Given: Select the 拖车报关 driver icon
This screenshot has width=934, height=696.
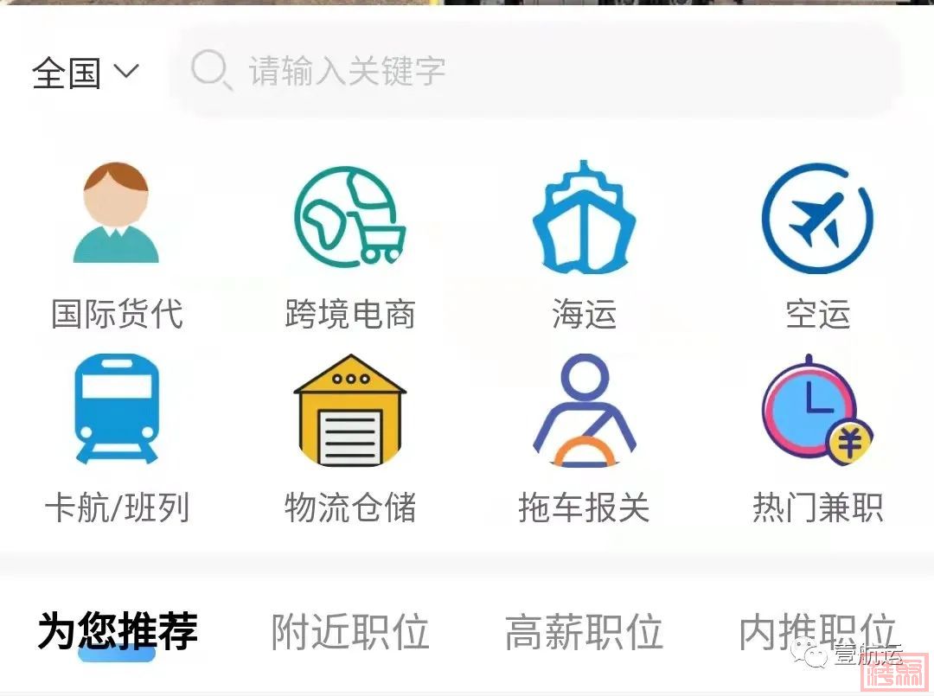Looking at the screenshot, I should point(584,410).
